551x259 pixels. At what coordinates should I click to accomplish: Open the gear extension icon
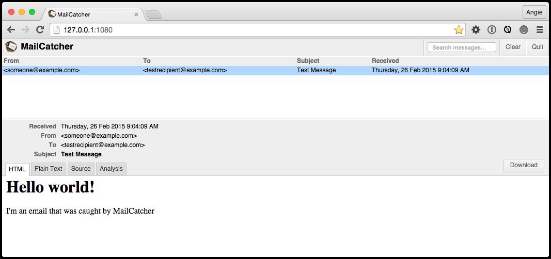(476, 30)
